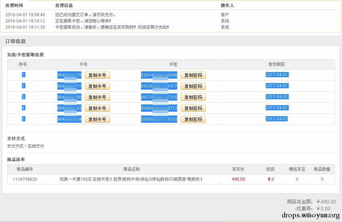Click the 序号 column header
342x222 pixels.
point(23,64)
